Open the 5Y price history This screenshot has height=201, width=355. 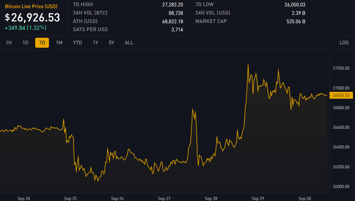111,43
